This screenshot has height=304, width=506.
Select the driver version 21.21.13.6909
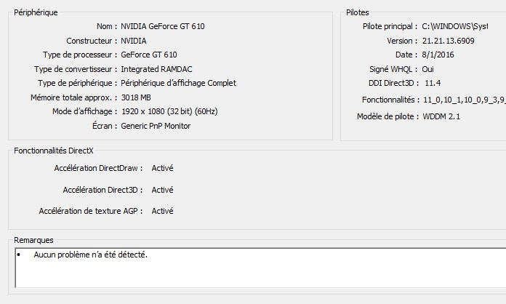449,41
